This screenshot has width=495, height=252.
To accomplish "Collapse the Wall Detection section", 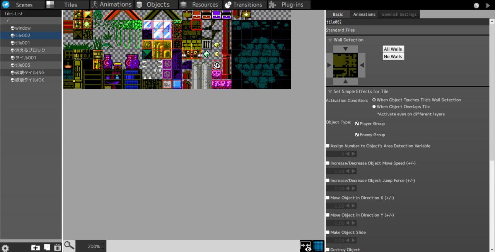I will [330, 40].
